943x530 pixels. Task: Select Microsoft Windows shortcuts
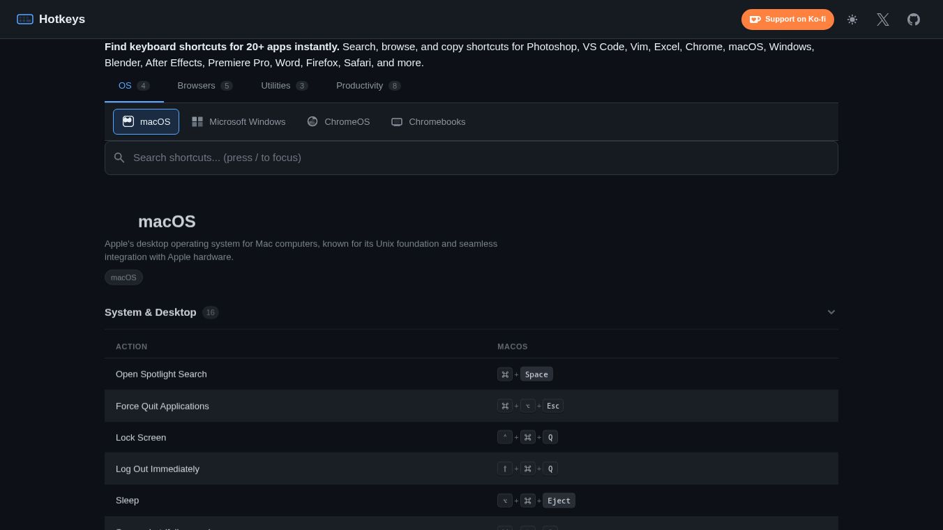tap(239, 121)
